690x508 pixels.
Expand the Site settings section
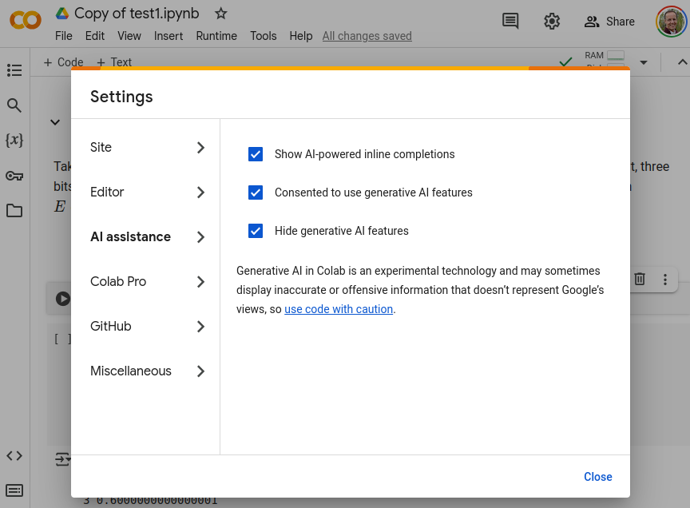pos(146,148)
